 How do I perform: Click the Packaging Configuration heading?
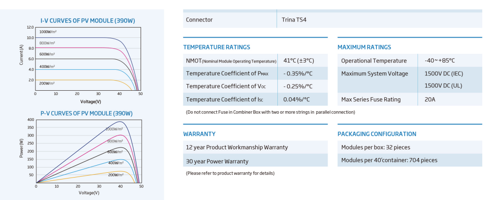tap(377, 134)
